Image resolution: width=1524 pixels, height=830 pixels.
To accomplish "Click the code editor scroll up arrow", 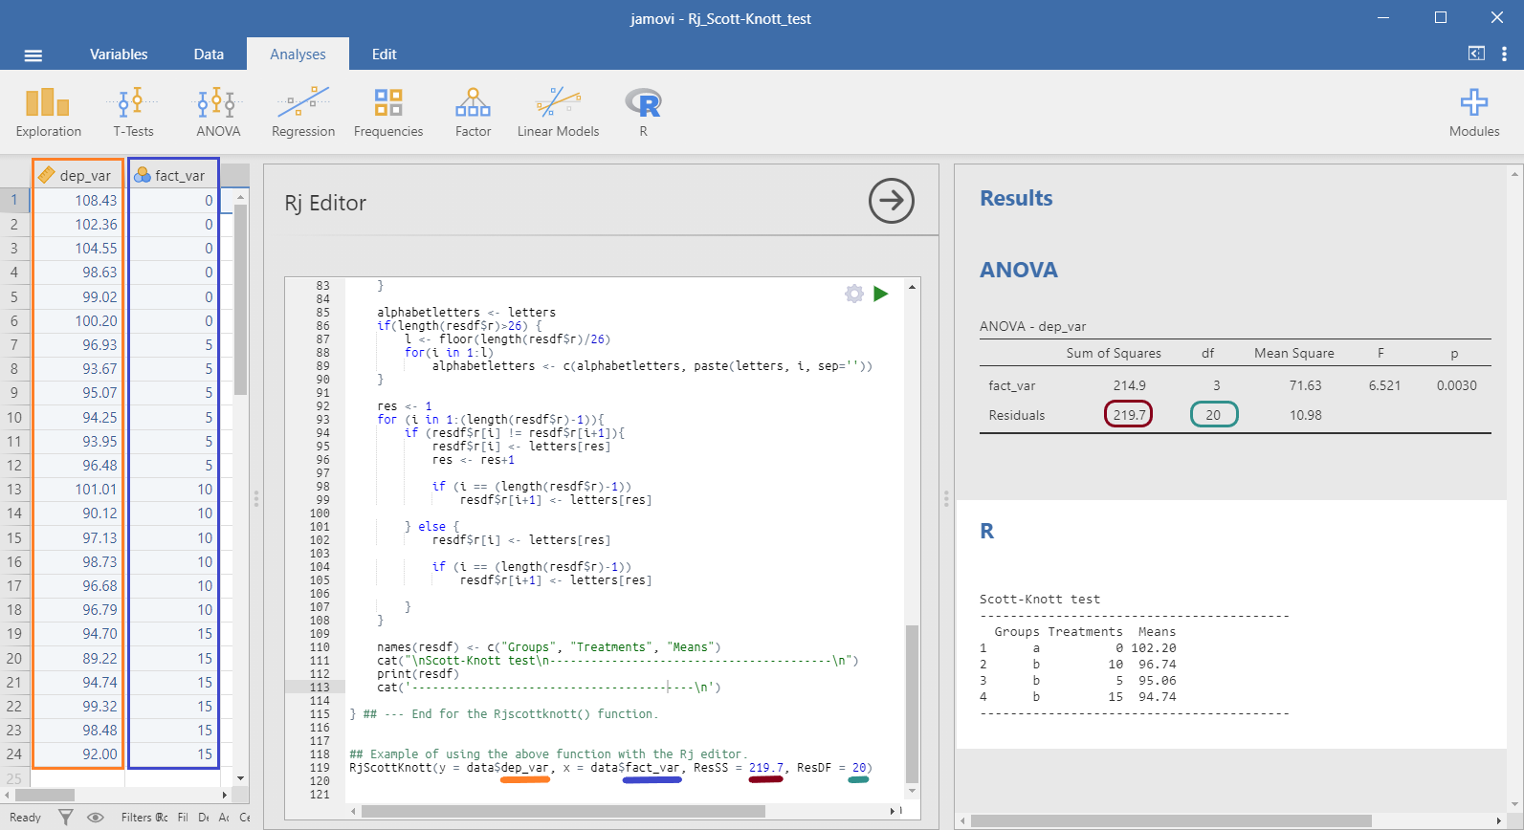I will [912, 286].
